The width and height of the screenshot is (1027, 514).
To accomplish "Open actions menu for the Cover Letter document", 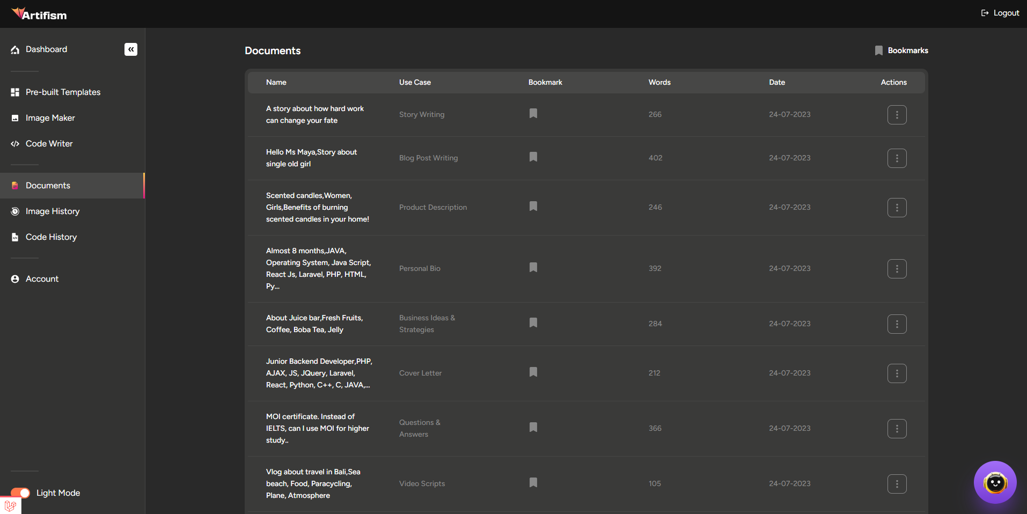I will pyautogui.click(x=897, y=373).
